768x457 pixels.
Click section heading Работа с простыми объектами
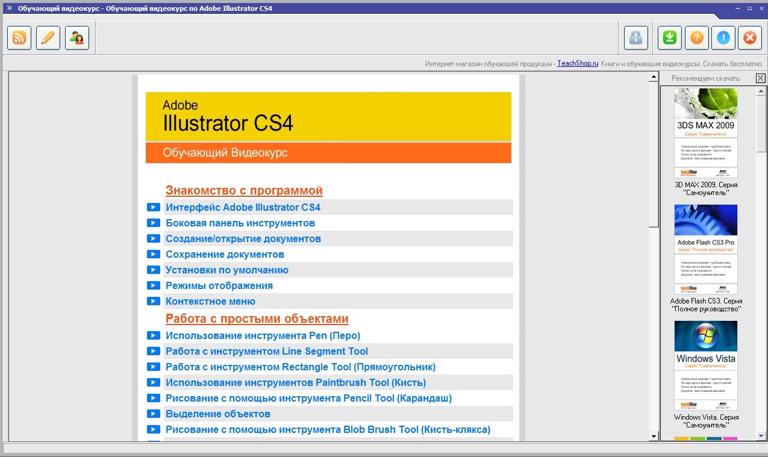coord(257,319)
